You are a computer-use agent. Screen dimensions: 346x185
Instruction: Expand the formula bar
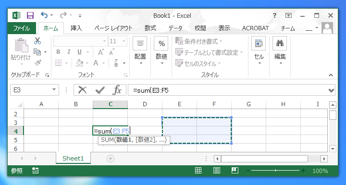point(331,90)
